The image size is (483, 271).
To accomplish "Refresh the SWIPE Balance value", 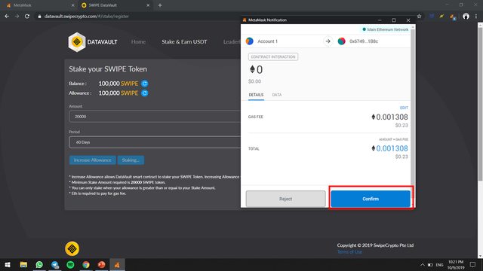I will [144, 84].
